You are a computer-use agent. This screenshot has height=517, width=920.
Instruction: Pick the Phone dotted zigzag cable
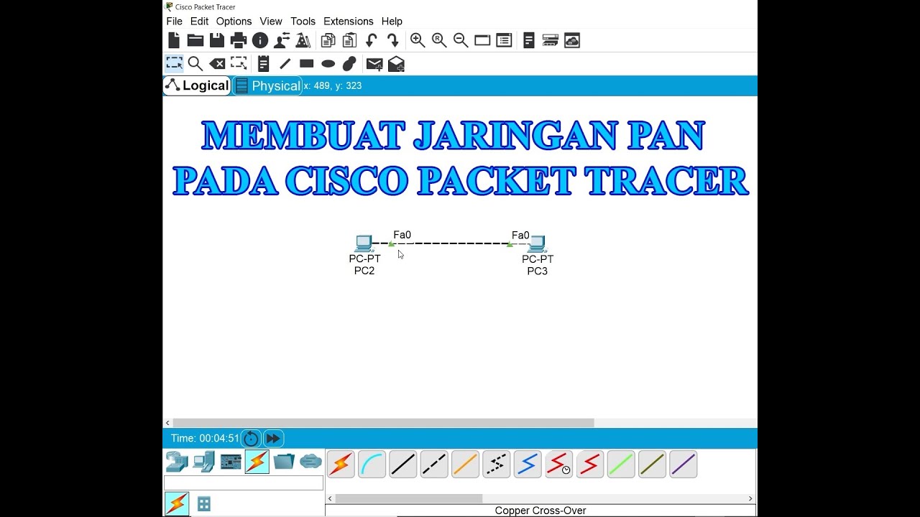tap(496, 465)
